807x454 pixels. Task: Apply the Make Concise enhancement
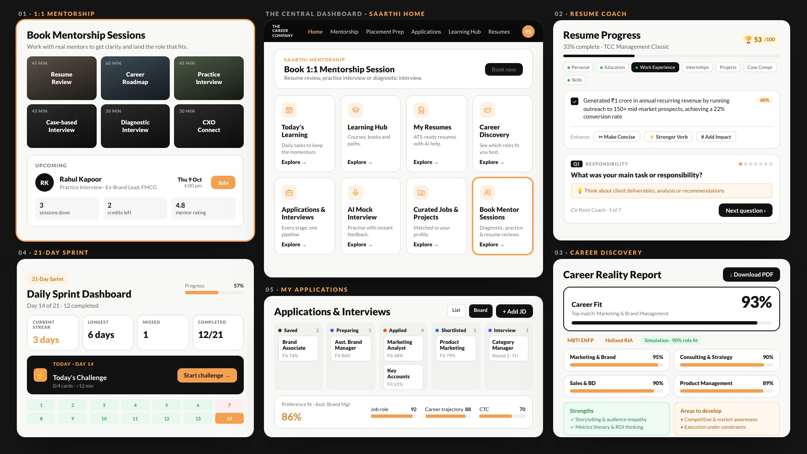click(x=617, y=137)
